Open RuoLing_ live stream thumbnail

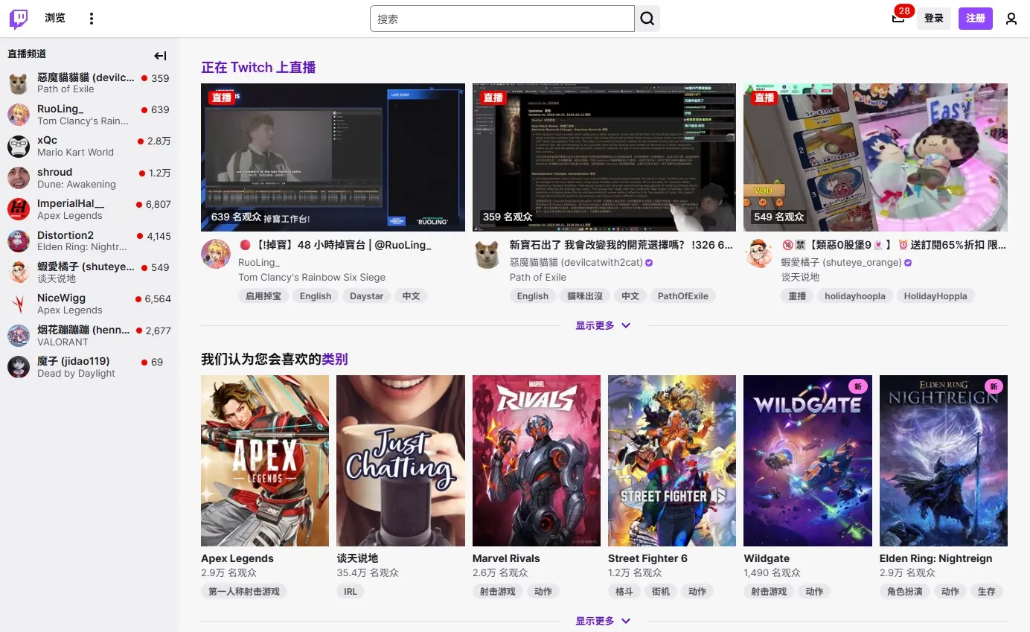(x=333, y=157)
